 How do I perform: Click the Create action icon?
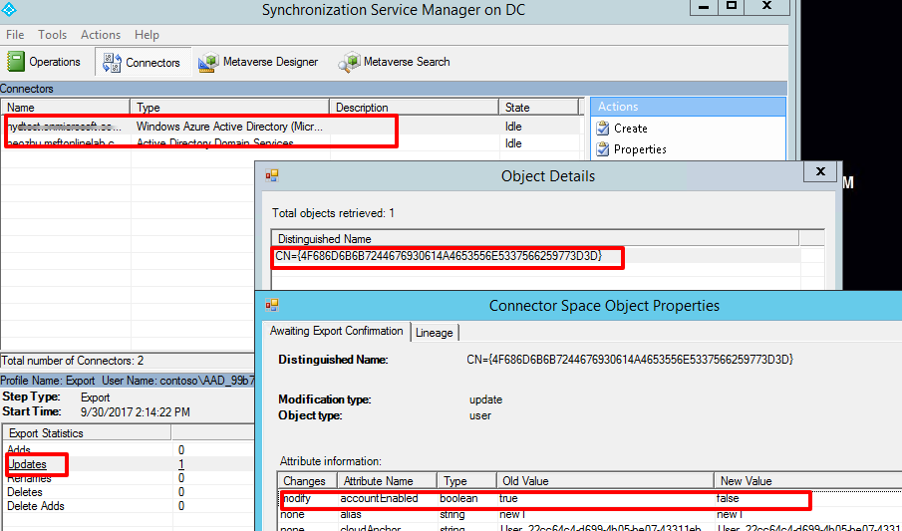(603, 128)
